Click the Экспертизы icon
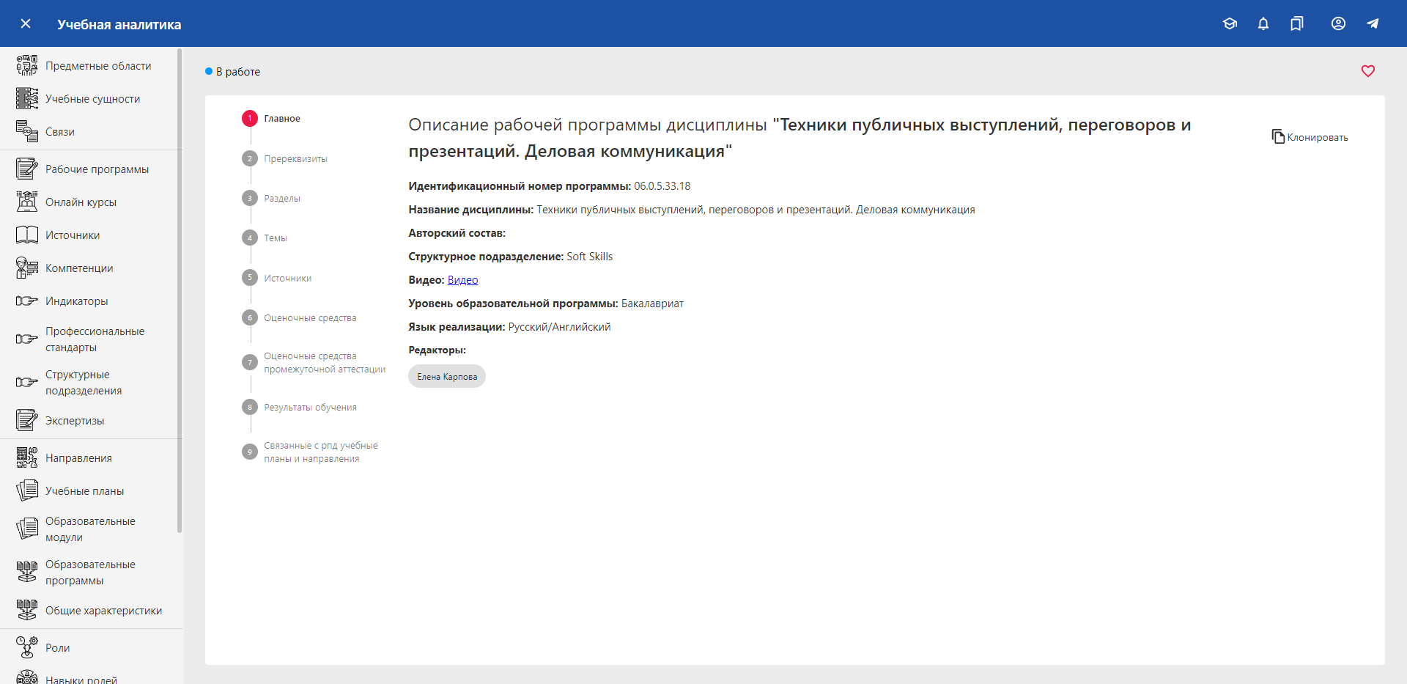The width and height of the screenshot is (1407, 684). pos(27,420)
